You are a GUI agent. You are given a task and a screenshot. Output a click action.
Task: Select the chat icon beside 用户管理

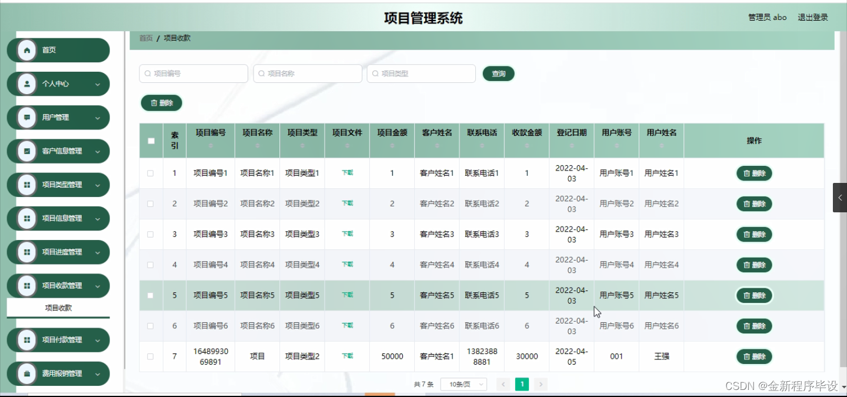tap(26, 117)
